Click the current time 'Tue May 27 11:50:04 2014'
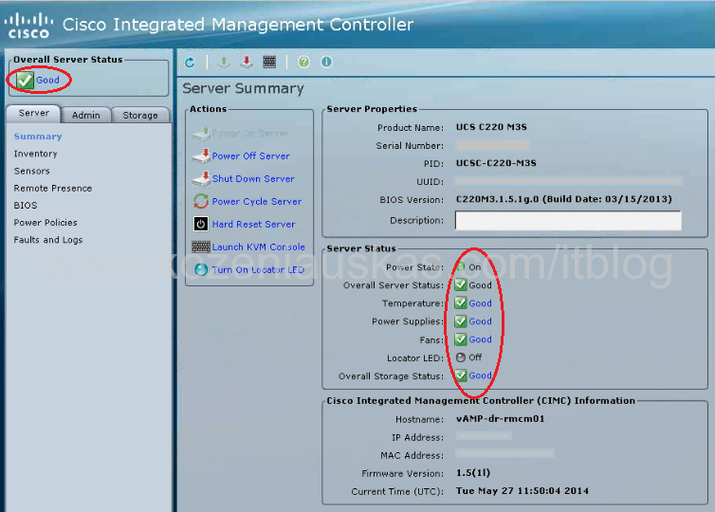 [x=522, y=491]
